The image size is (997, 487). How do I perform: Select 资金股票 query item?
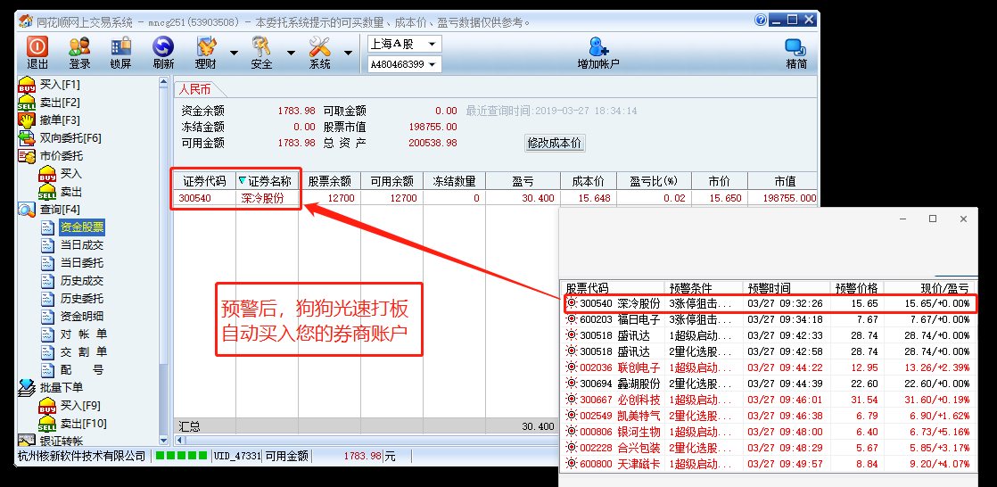click(x=81, y=227)
